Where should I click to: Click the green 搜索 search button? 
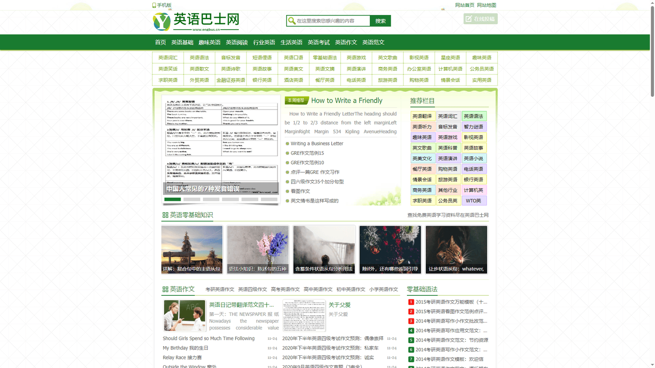(381, 21)
